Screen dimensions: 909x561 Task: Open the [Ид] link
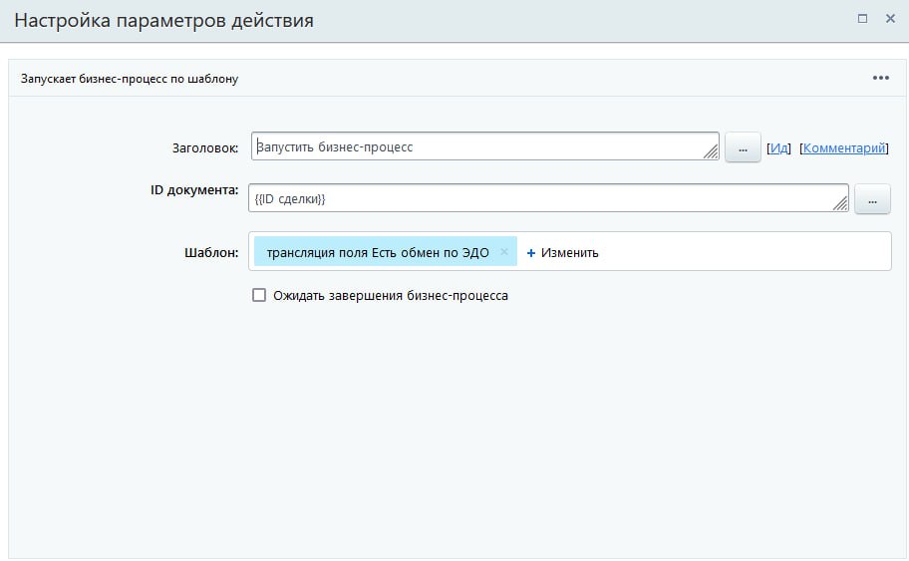click(778, 147)
